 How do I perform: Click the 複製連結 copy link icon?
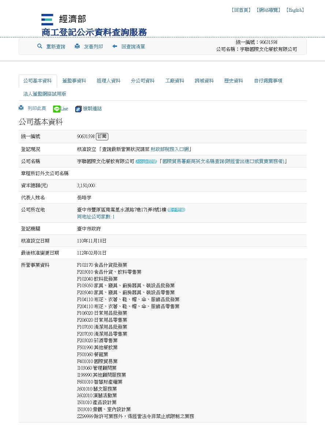(78, 109)
